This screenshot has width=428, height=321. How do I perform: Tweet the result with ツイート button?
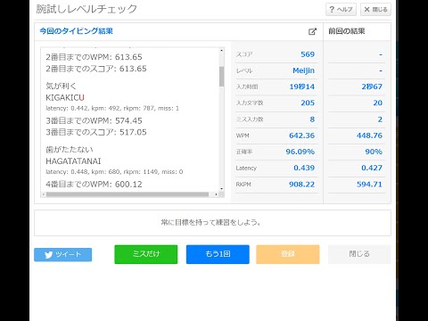[x=63, y=255]
